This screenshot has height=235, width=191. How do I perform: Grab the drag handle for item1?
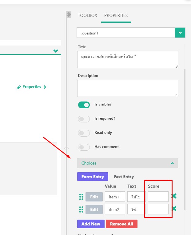click(x=81, y=197)
